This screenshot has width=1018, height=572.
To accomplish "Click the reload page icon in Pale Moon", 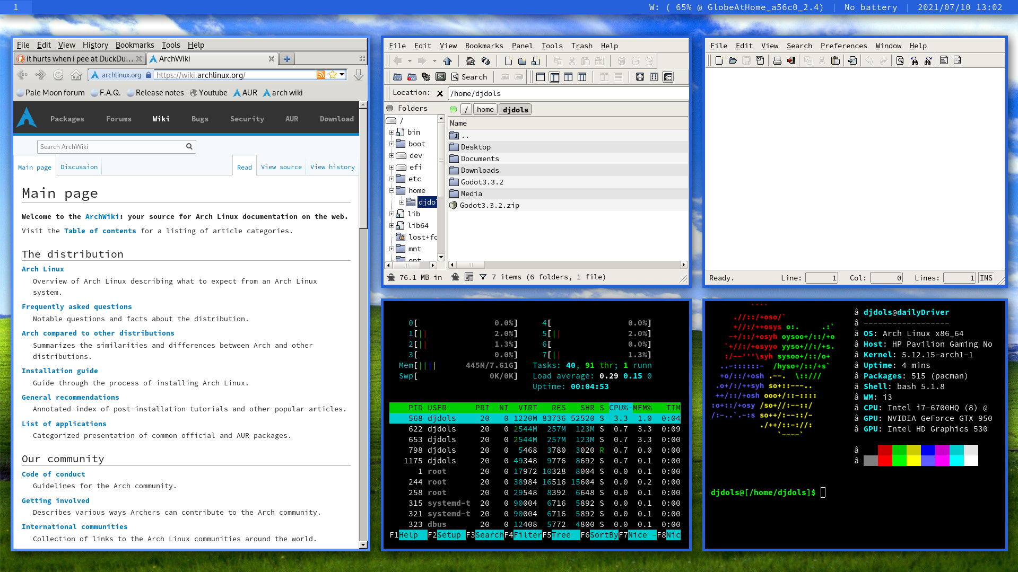I will [x=58, y=75].
